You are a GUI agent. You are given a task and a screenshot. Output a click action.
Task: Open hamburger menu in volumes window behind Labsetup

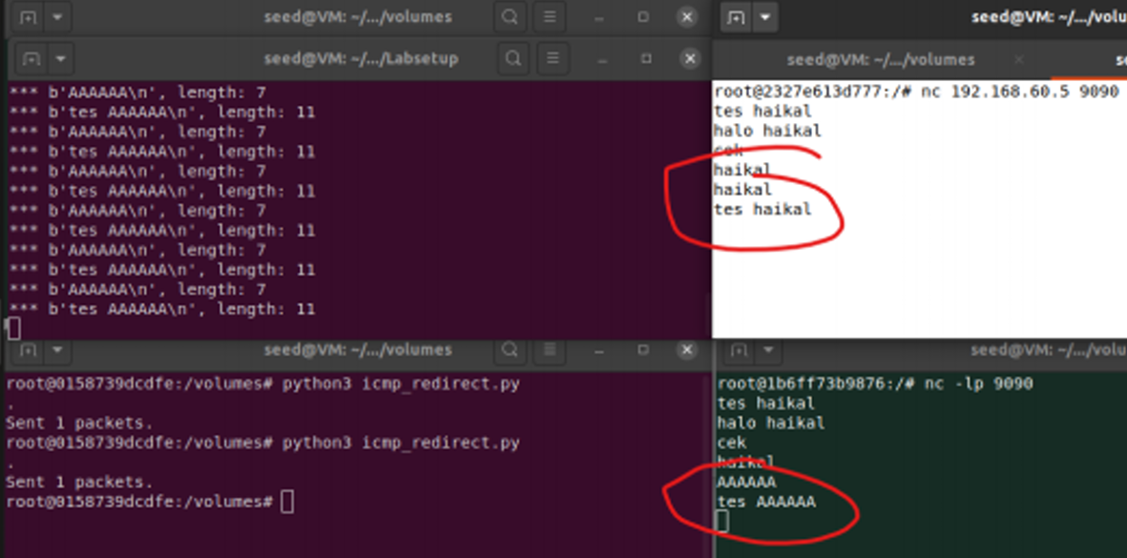click(549, 17)
